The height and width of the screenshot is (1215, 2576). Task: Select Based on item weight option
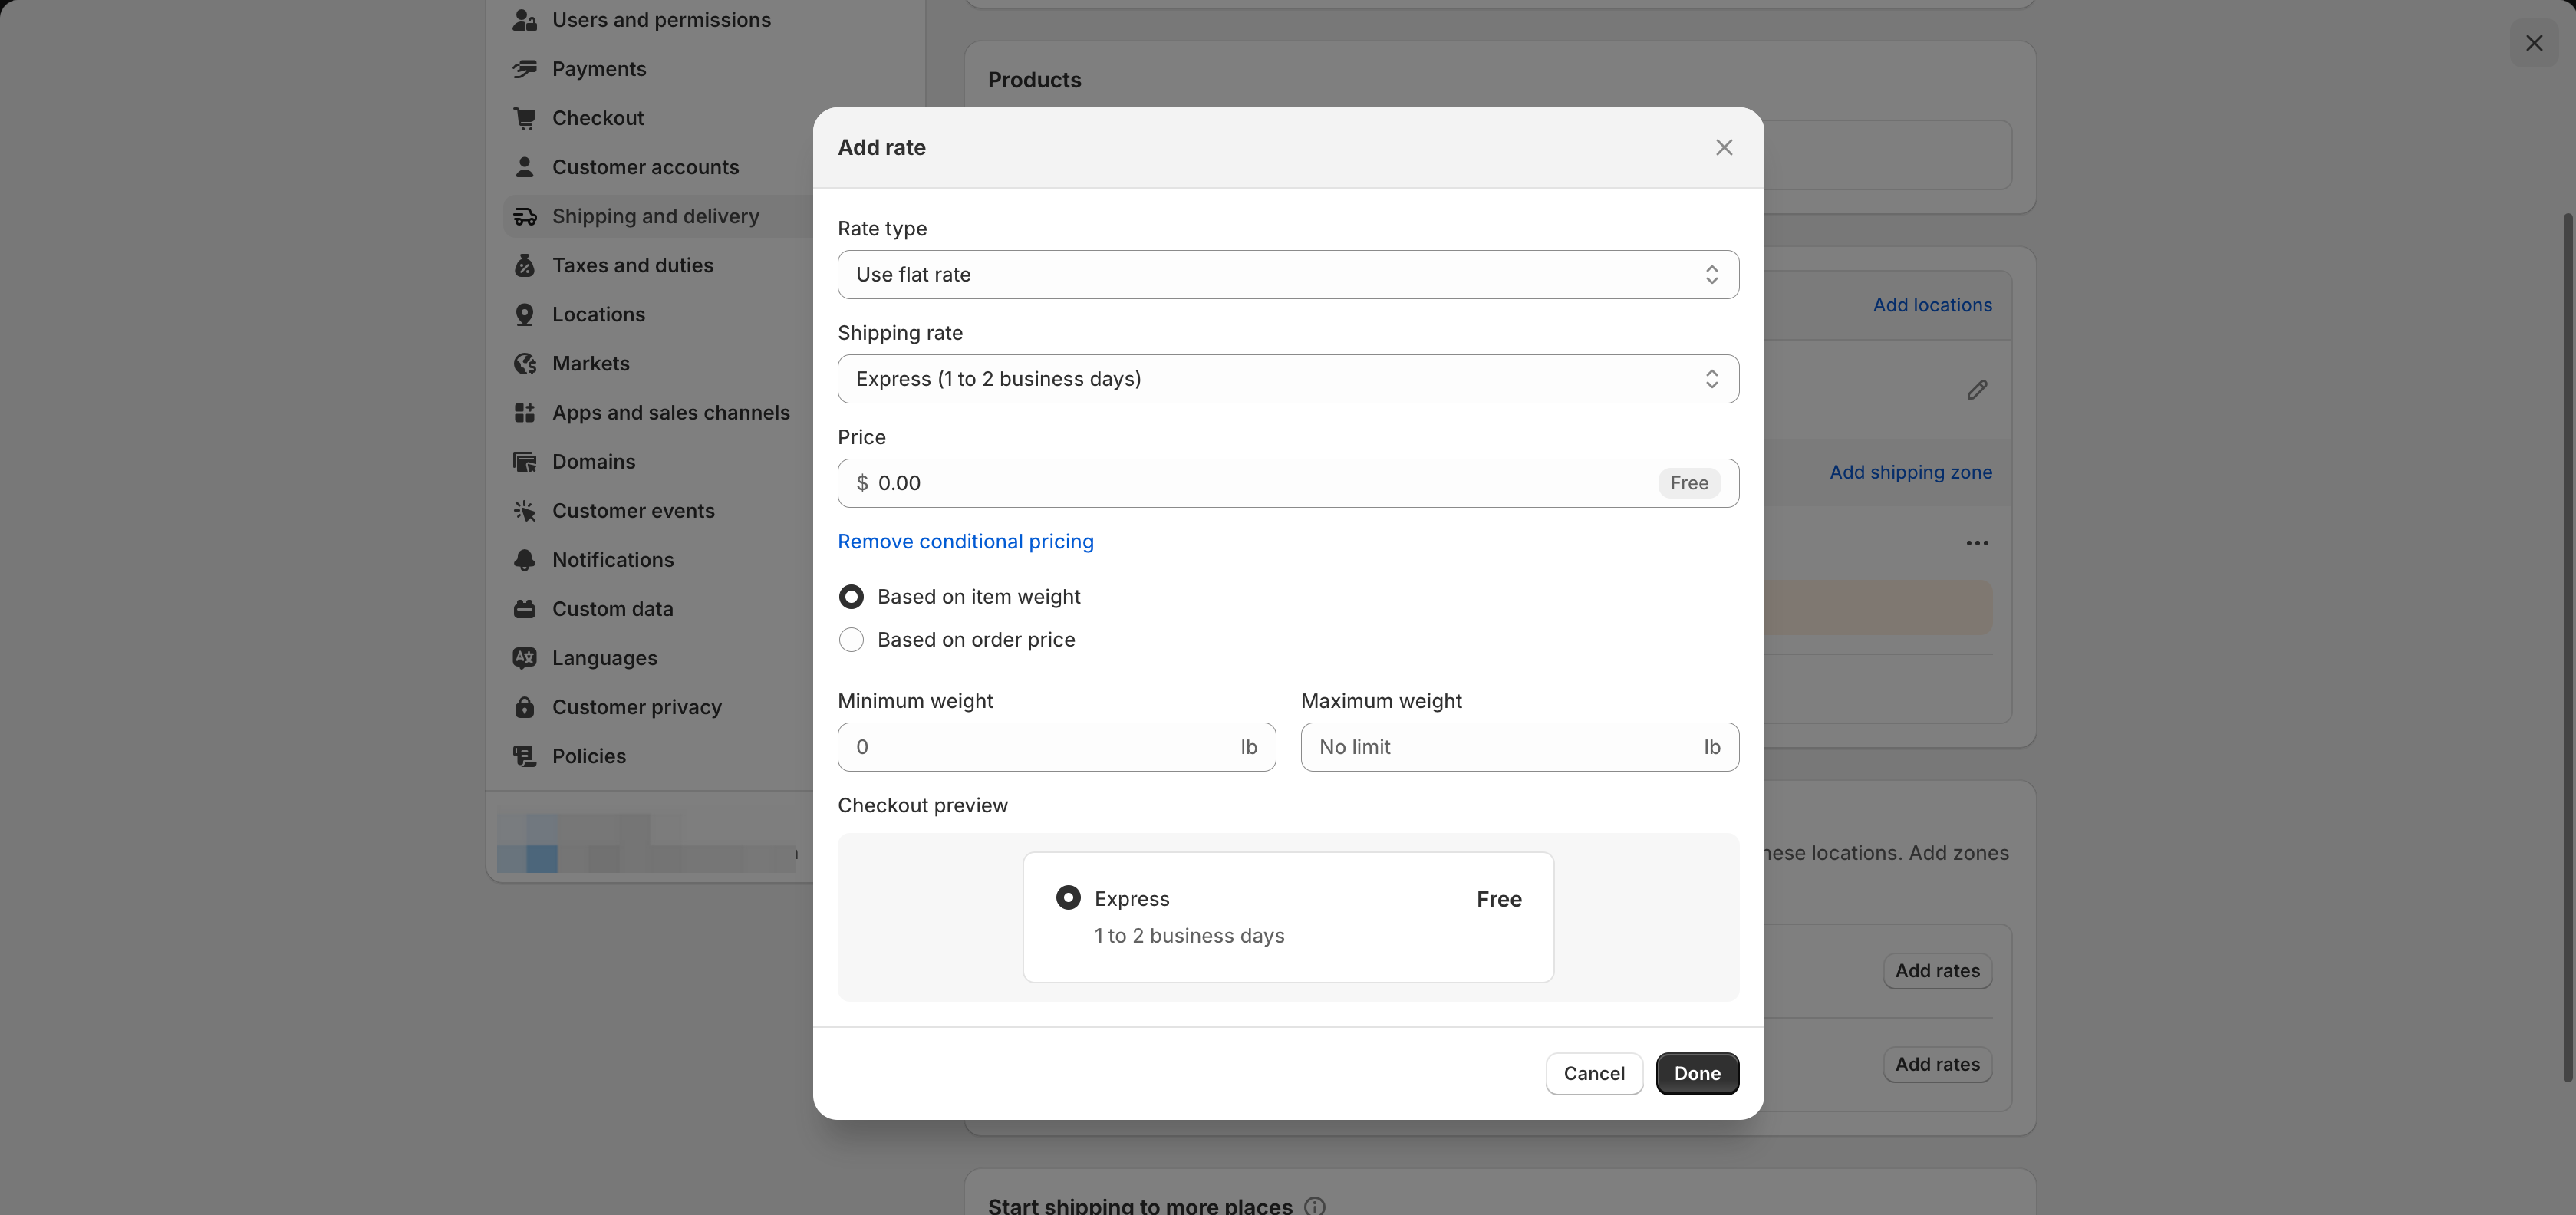click(x=851, y=597)
